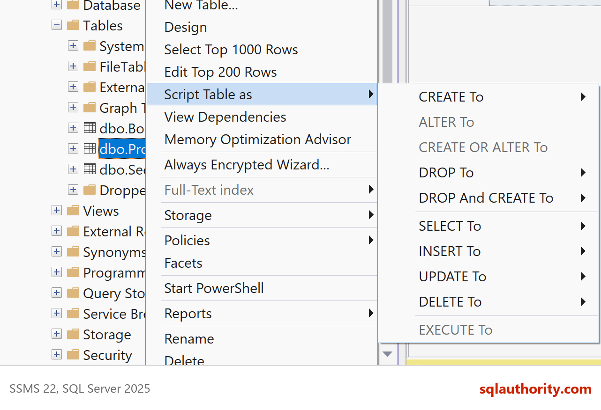Expand the Views node
Screen dimensions: 601x410
(x=57, y=211)
